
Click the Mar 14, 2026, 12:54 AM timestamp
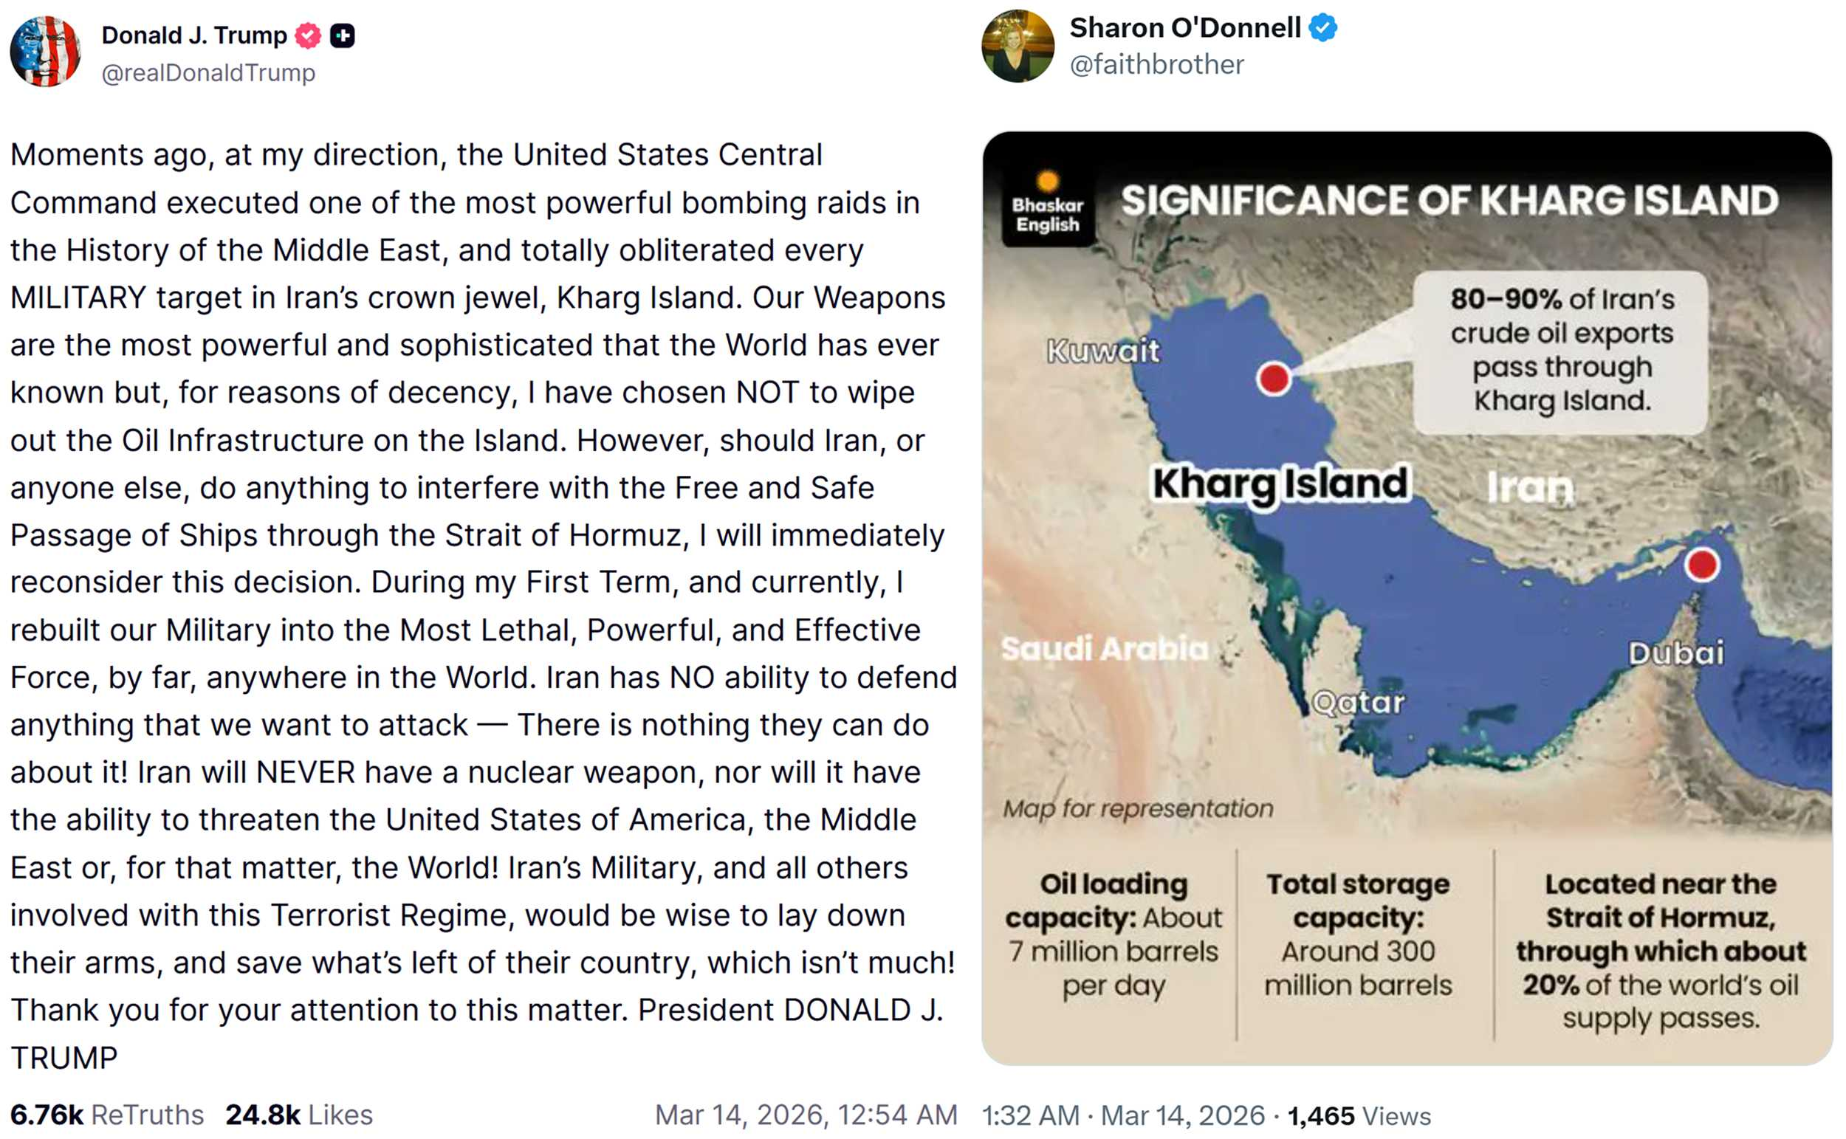(x=806, y=1115)
